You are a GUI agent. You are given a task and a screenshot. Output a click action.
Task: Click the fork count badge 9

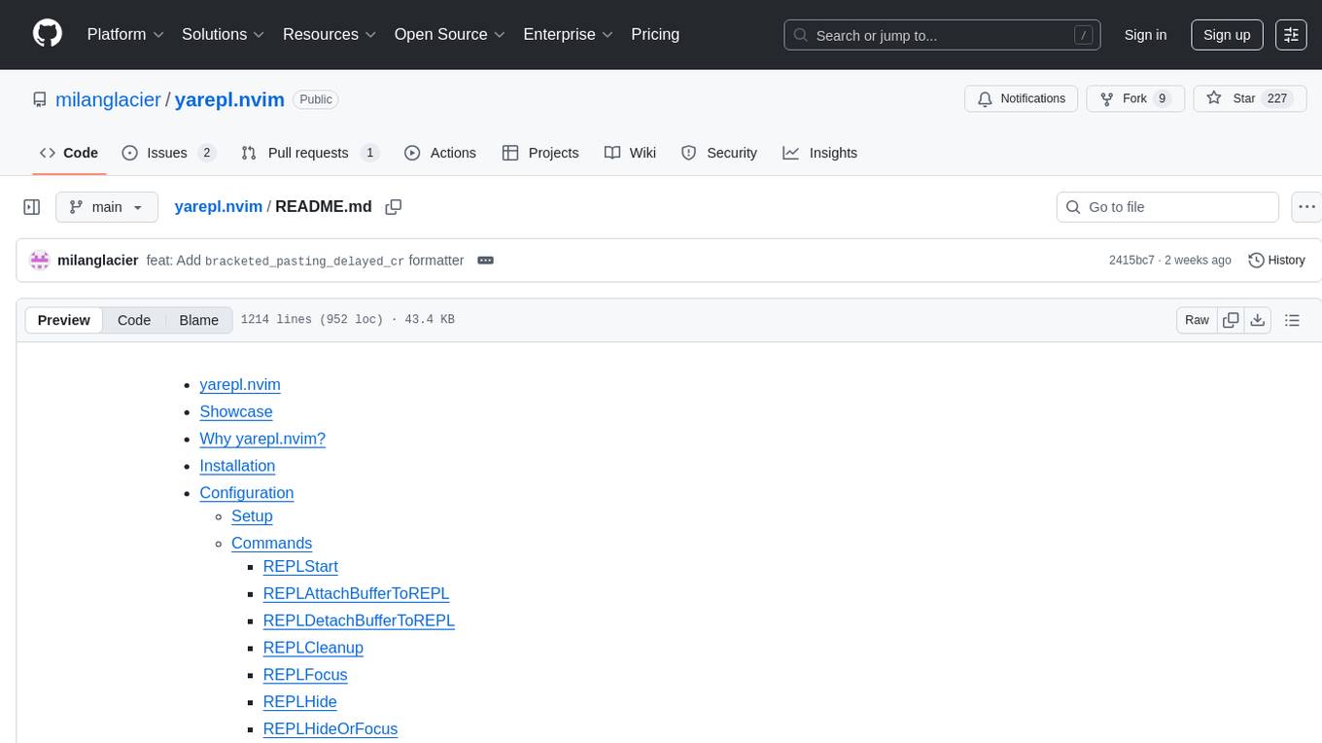point(1162,98)
